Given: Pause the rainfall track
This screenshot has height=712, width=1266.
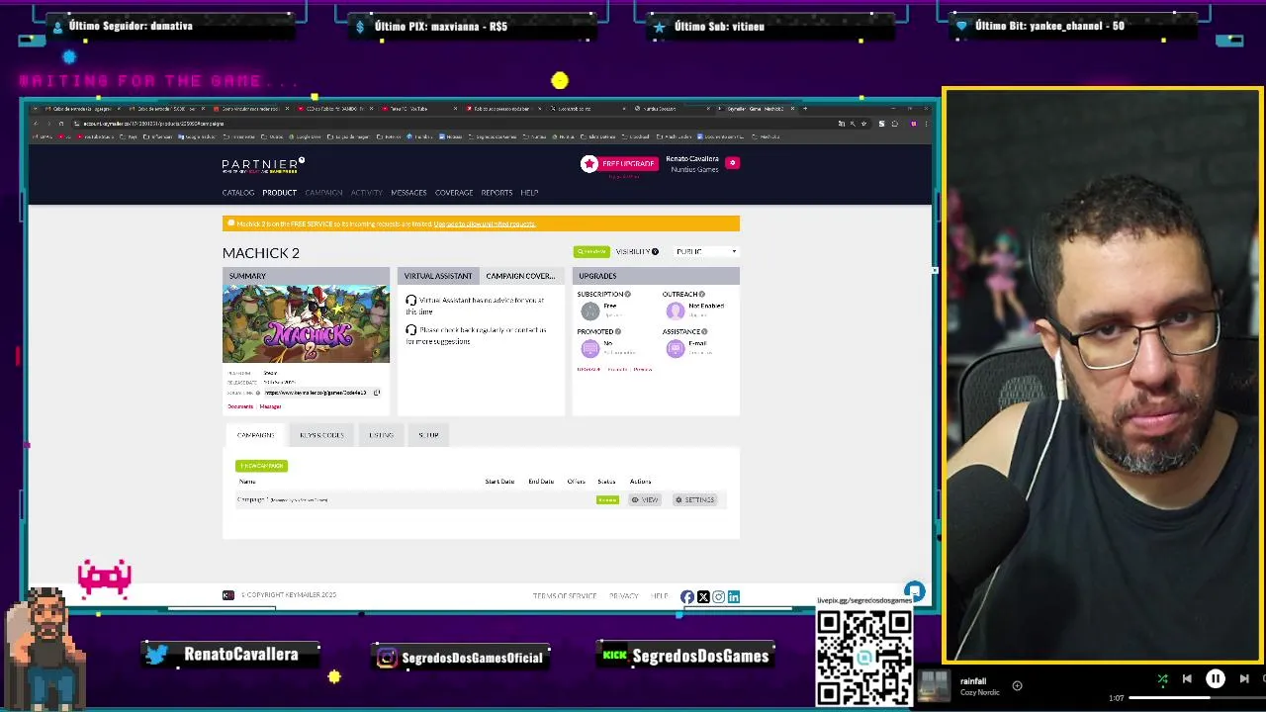Looking at the screenshot, I should coord(1216,679).
